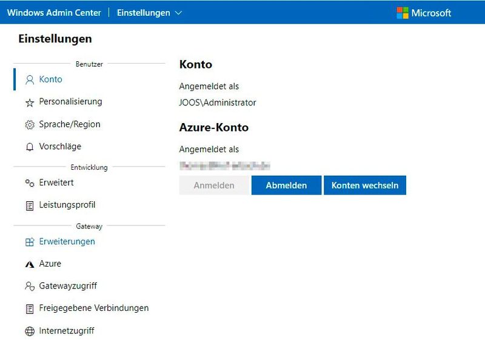Image resolution: width=485 pixels, height=343 pixels.
Task: Click the Einstellungen header menu label
Action: [x=144, y=13]
